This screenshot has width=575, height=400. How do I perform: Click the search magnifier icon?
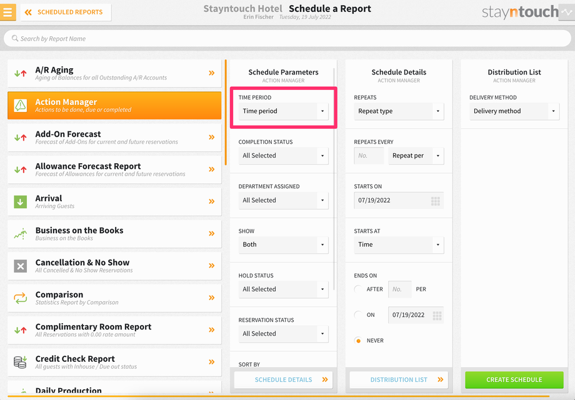pos(14,38)
